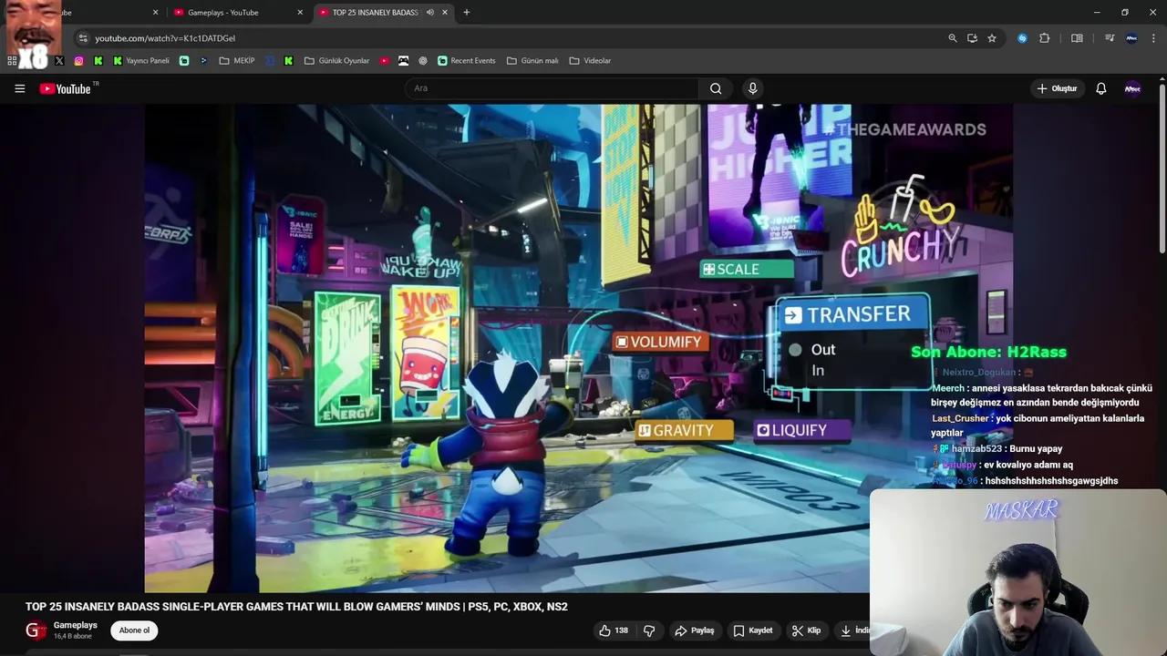Mute the tab via speaker icon
Viewport: 1167px width, 656px height.
point(429,13)
